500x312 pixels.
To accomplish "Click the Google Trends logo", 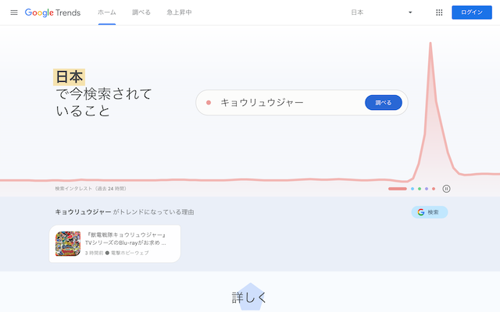I will [52, 12].
